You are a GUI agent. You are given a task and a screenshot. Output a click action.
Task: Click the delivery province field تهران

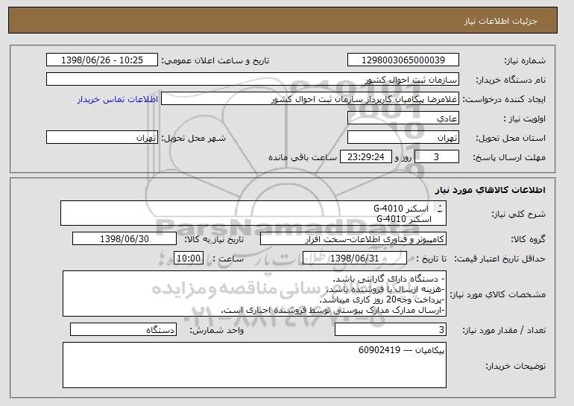click(403, 138)
